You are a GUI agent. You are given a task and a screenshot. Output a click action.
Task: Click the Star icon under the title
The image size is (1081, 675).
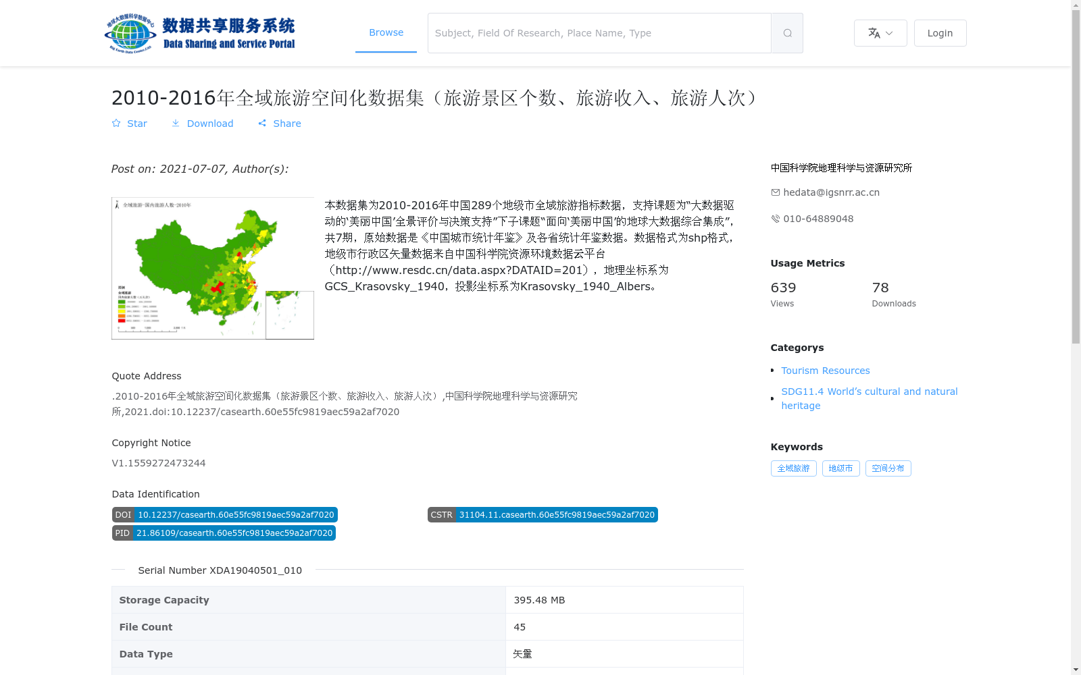click(x=116, y=124)
